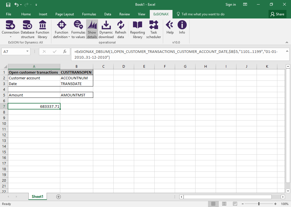Switch to the View tab

(x=142, y=14)
